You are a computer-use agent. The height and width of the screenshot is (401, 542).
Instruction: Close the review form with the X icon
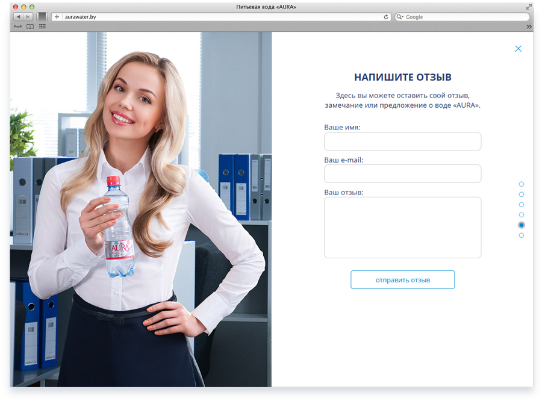(518, 49)
